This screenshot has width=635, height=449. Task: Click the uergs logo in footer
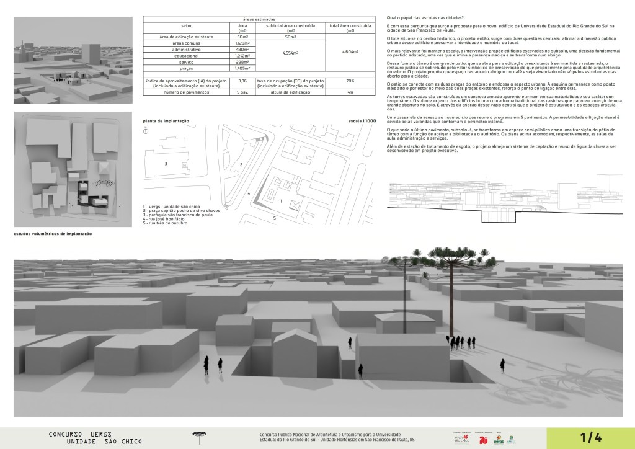[499, 440]
